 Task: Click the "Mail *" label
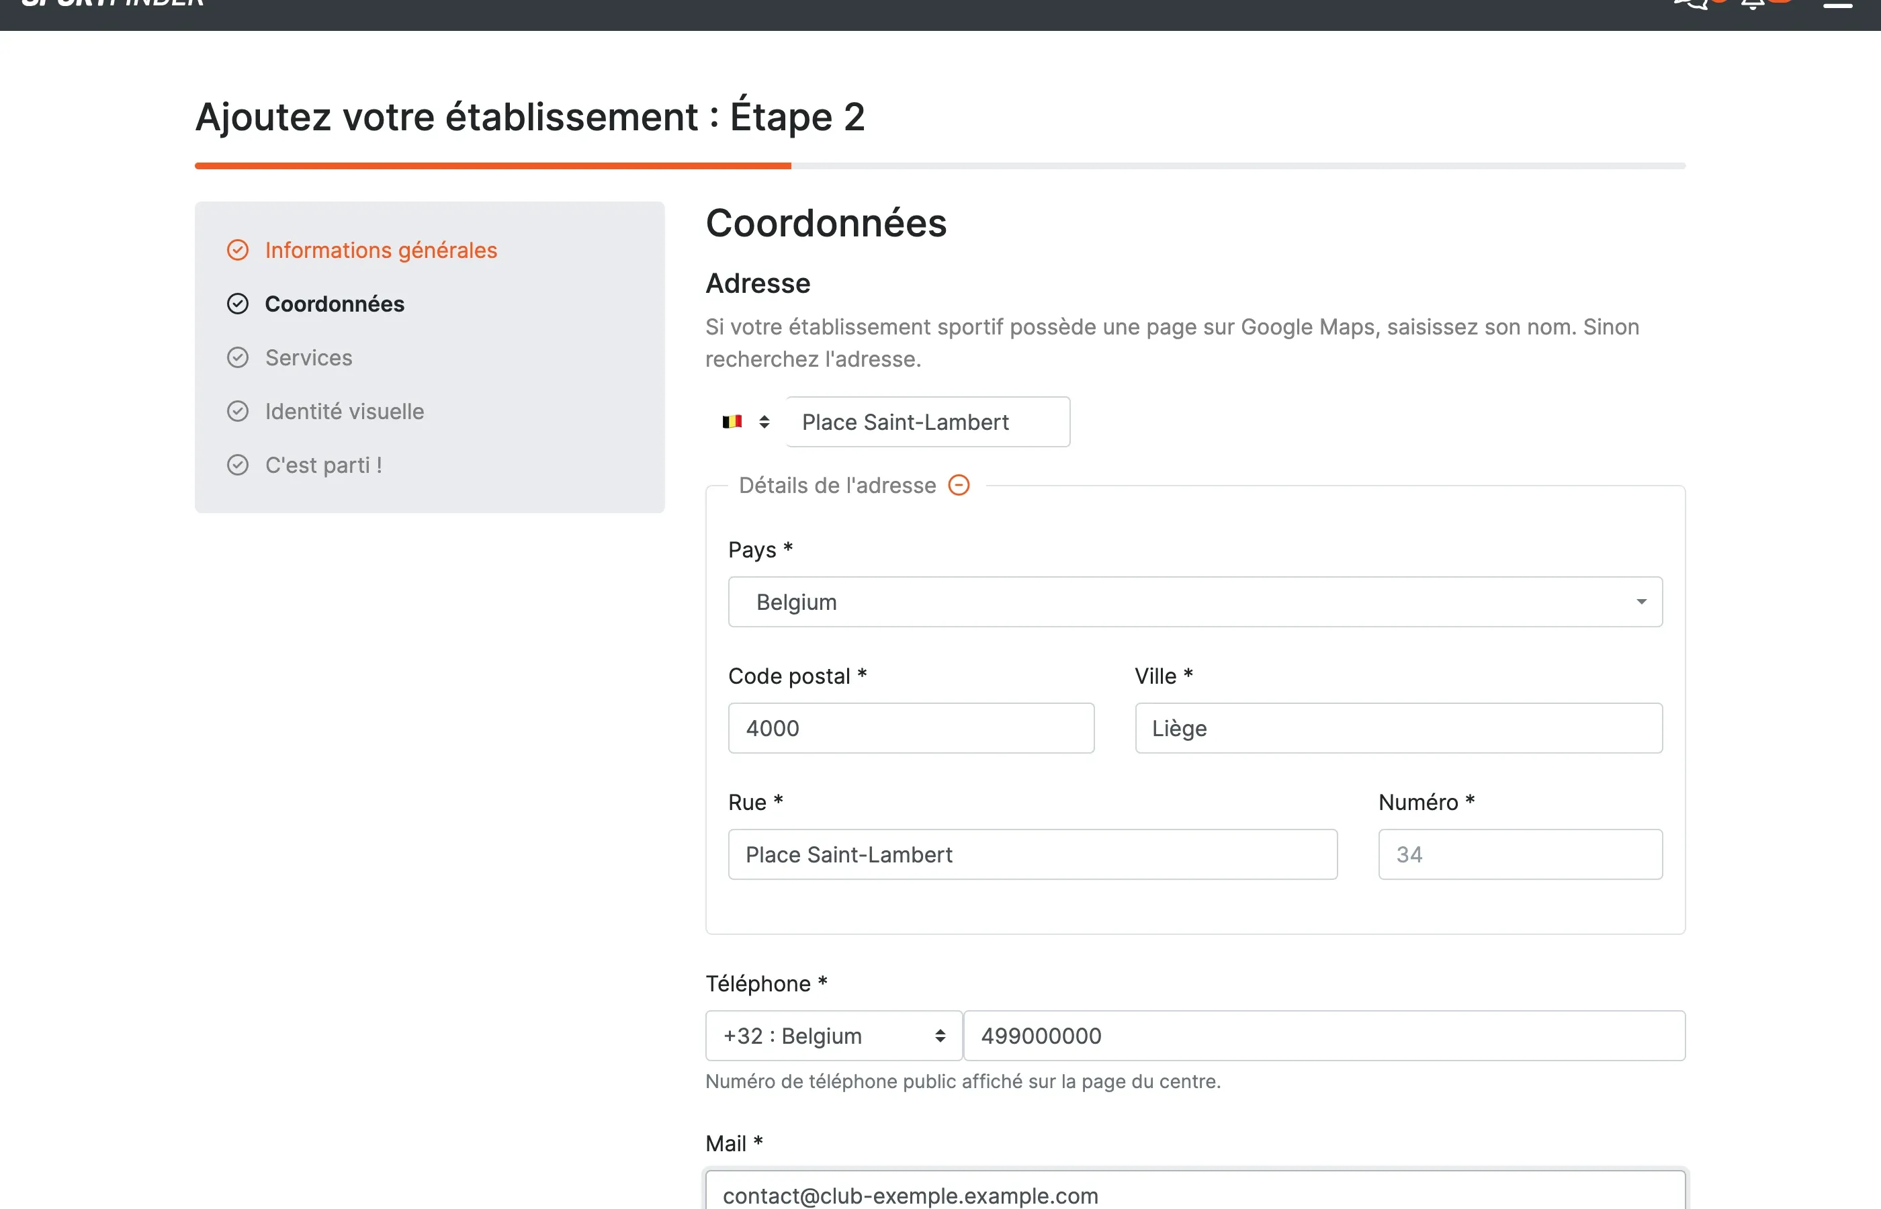(x=734, y=1143)
